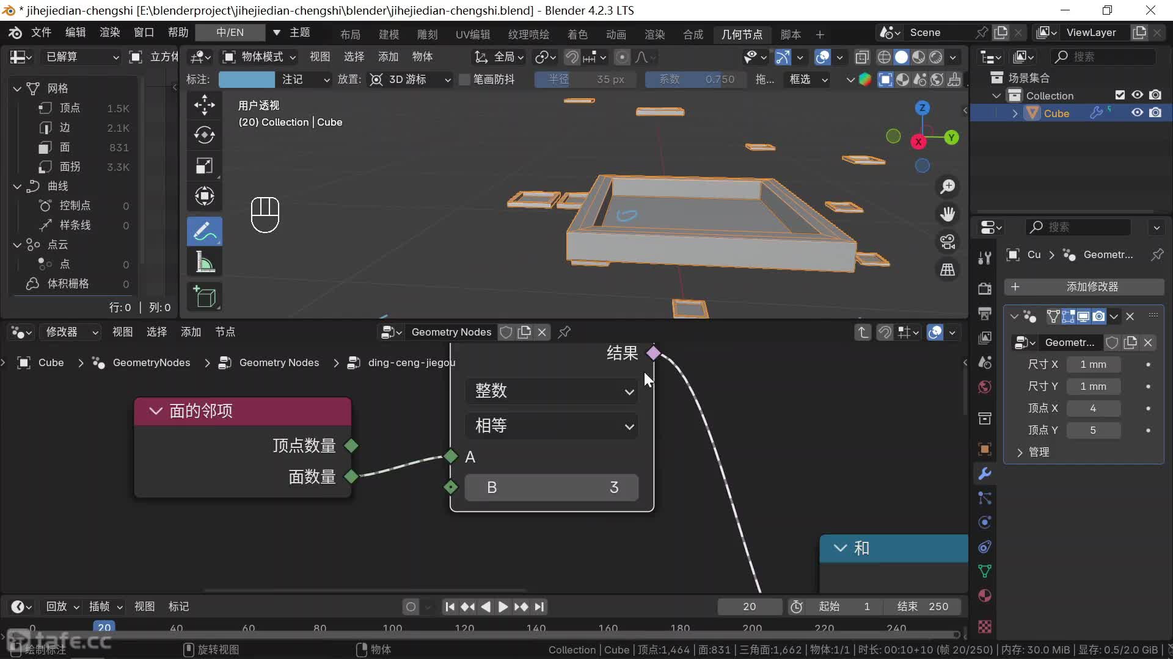This screenshot has height=659, width=1173.
Task: Click the play animation button
Action: click(x=503, y=607)
